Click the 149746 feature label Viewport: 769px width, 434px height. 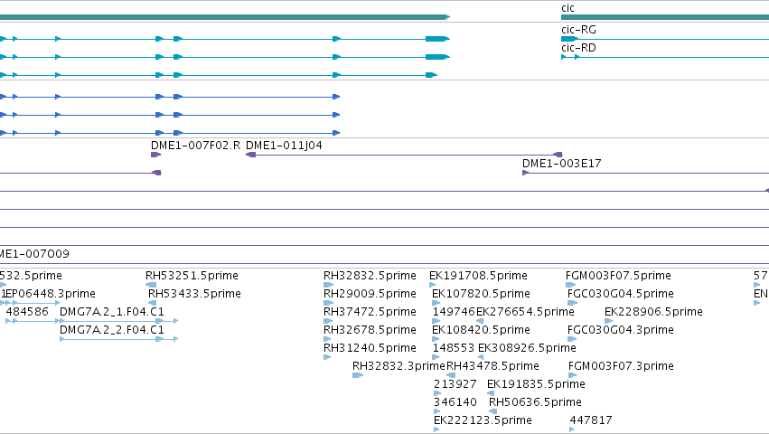pyautogui.click(x=454, y=312)
